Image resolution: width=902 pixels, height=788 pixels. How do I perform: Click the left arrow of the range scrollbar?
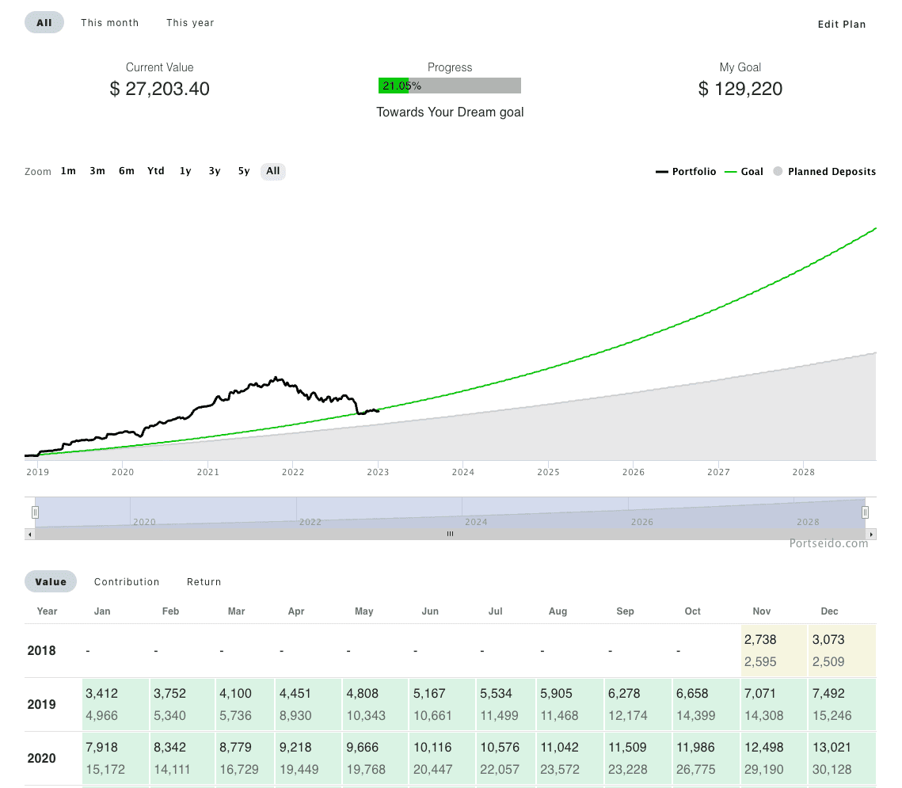(x=29, y=534)
